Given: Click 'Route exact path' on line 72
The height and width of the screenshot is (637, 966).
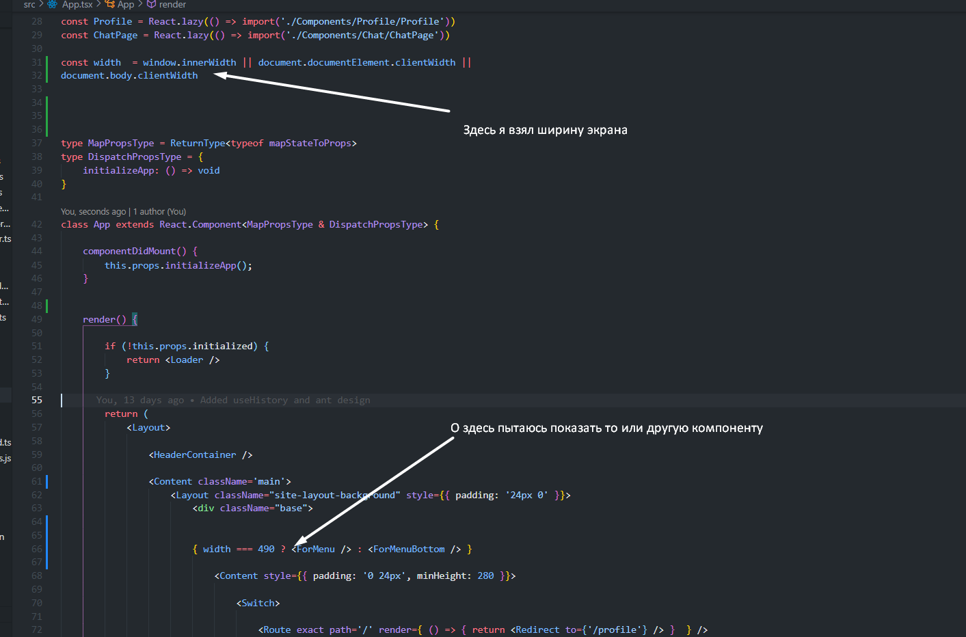Looking at the screenshot, I should [x=305, y=630].
